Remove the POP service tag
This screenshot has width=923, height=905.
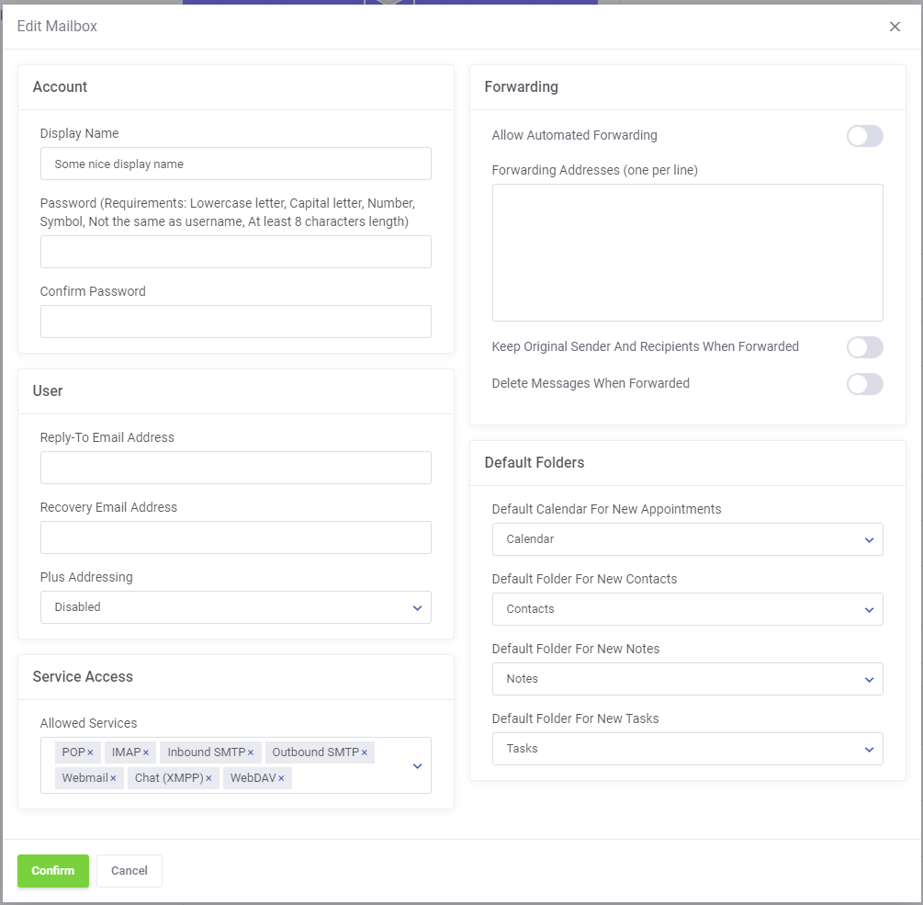click(x=90, y=752)
